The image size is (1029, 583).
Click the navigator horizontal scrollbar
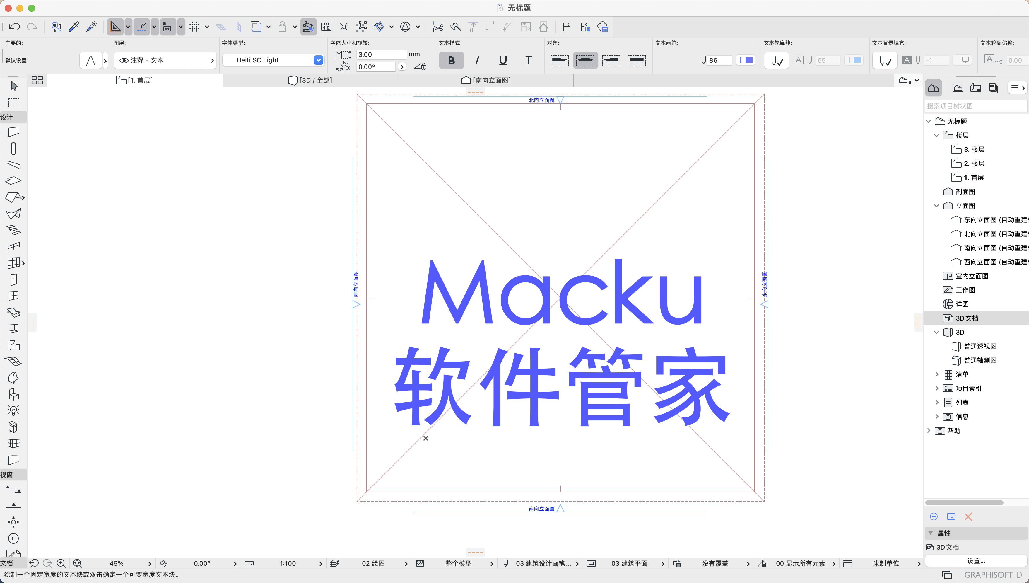(x=964, y=502)
